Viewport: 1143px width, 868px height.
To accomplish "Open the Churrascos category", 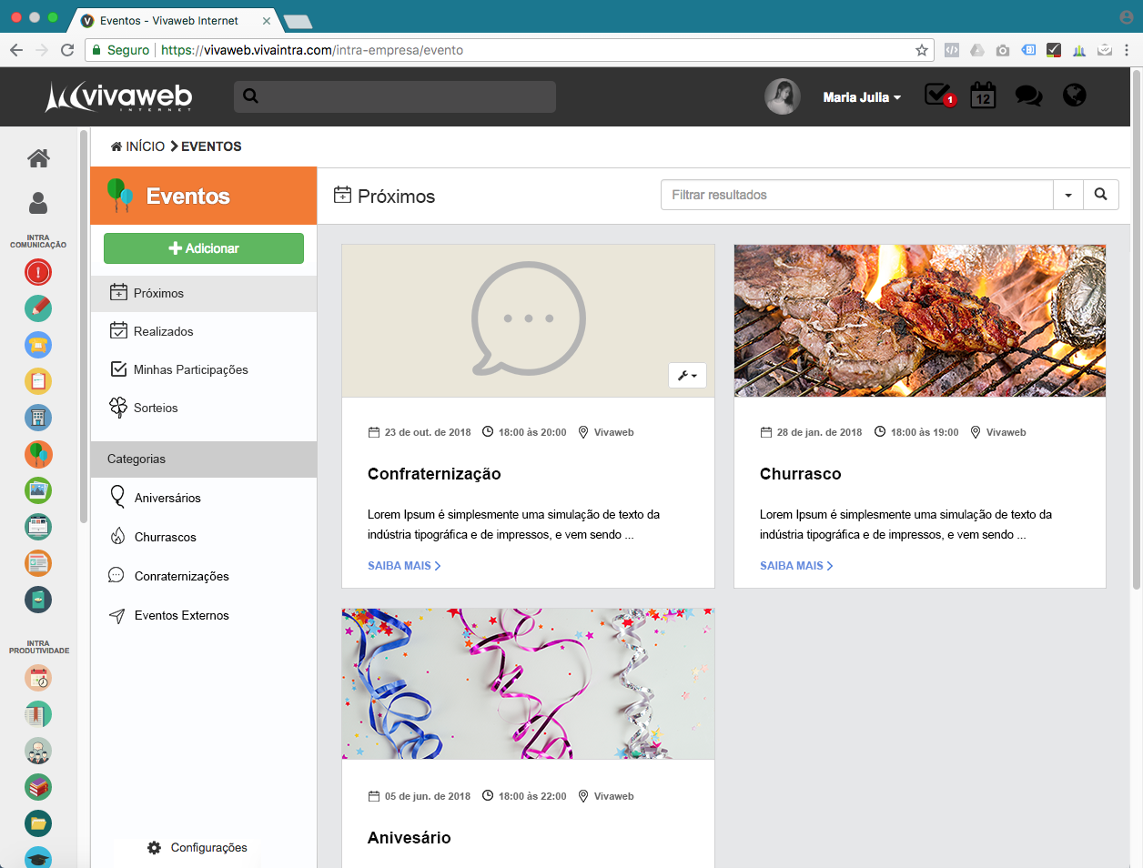I will click(165, 537).
